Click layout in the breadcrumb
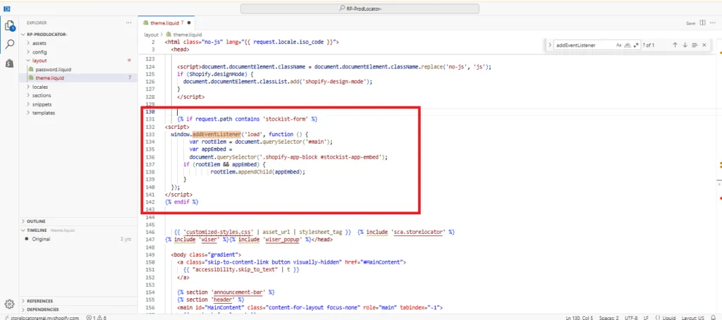This screenshot has width=722, height=320. [151, 35]
